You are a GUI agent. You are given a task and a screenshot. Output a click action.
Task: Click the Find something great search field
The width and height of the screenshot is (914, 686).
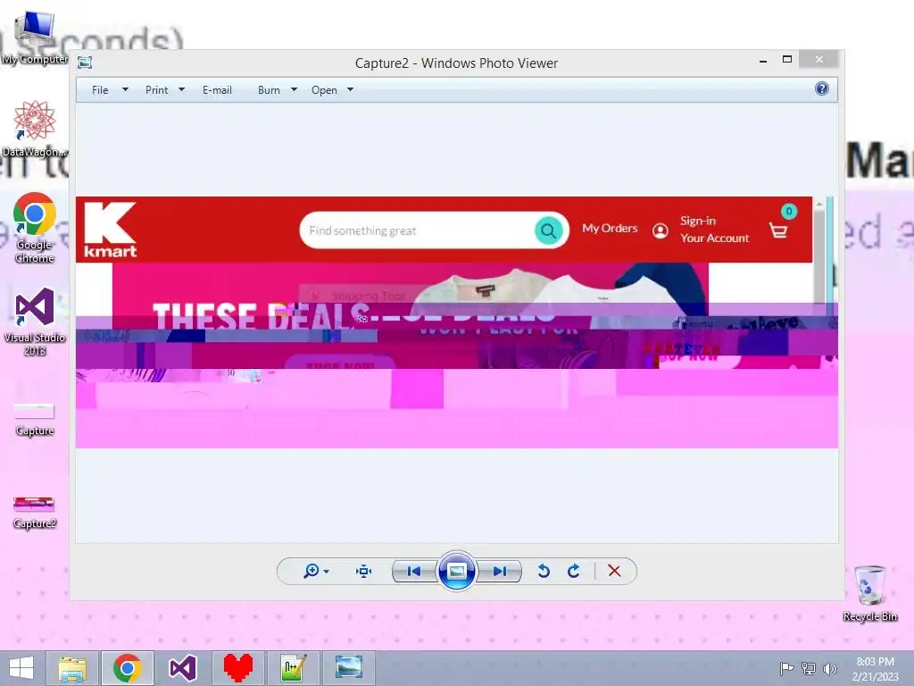(417, 230)
